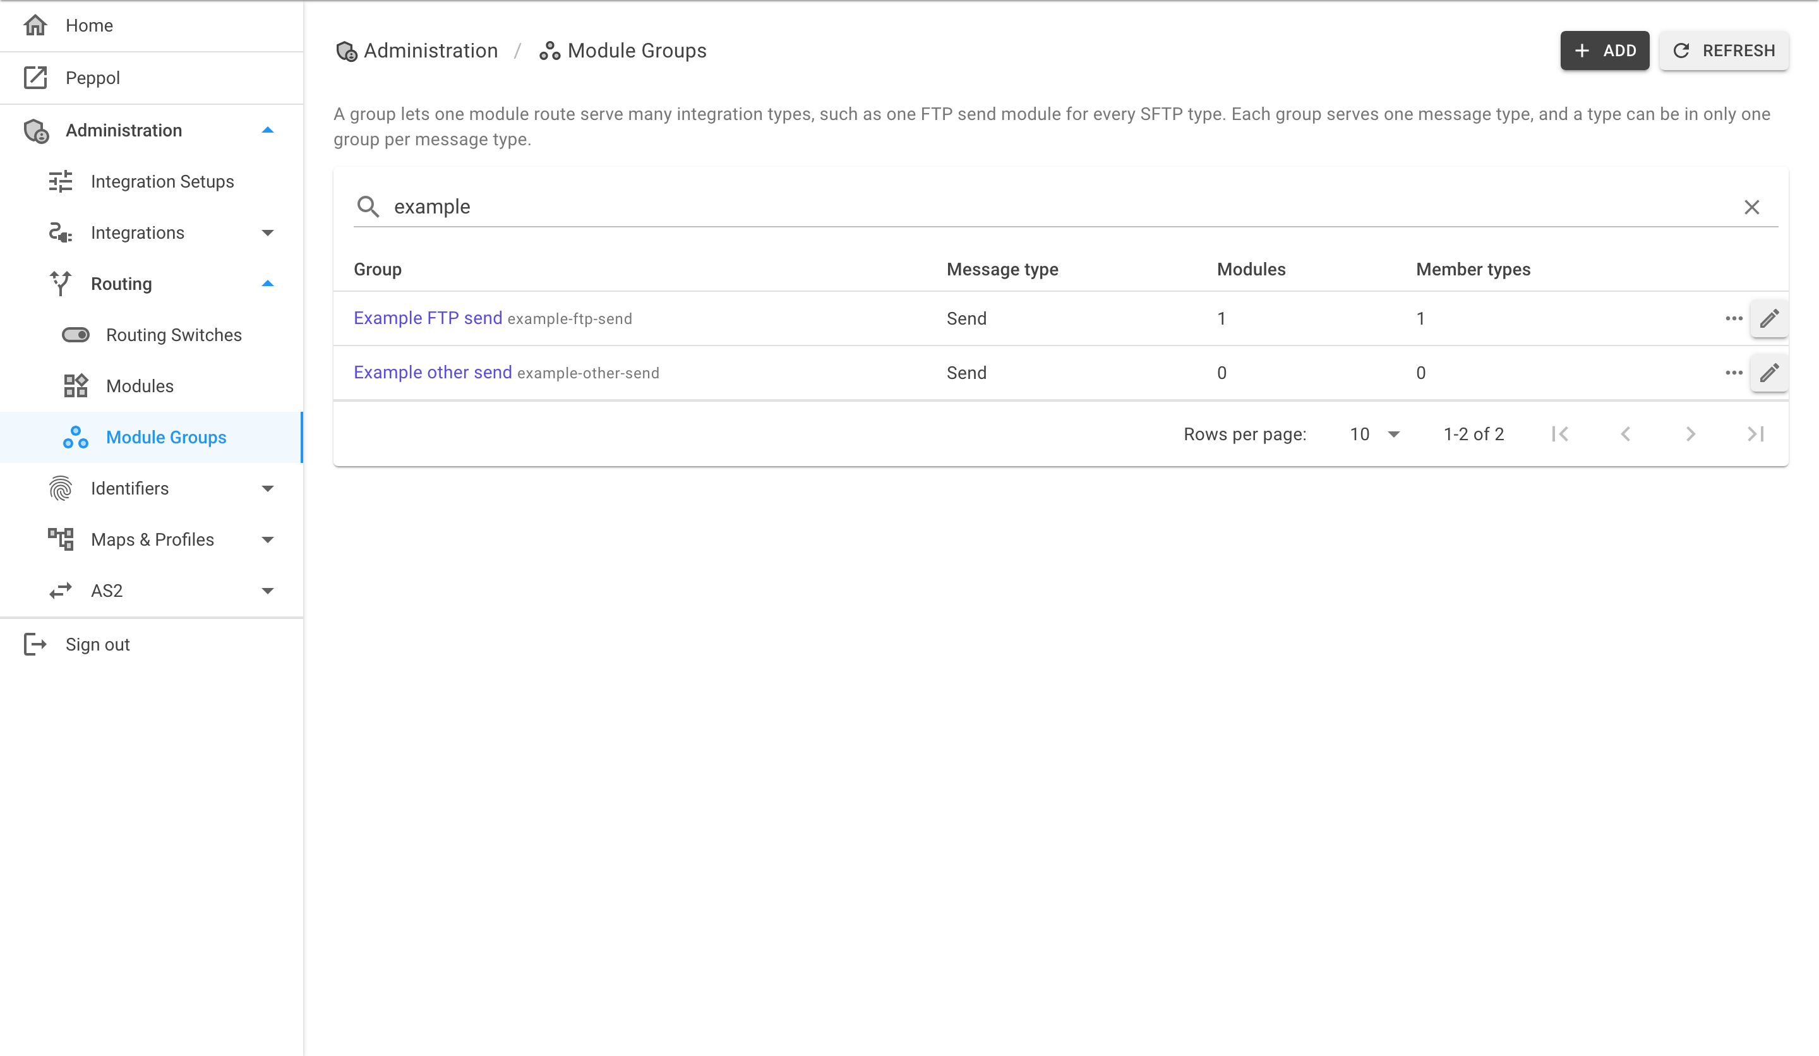This screenshot has width=1819, height=1056.
Task: Go to previous page arrow
Action: click(1625, 434)
